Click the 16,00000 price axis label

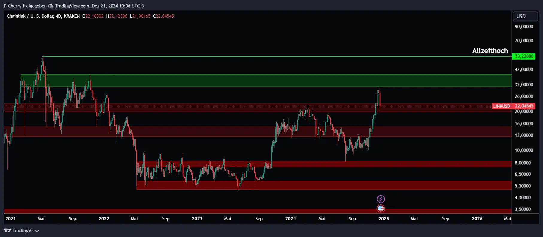524,124
